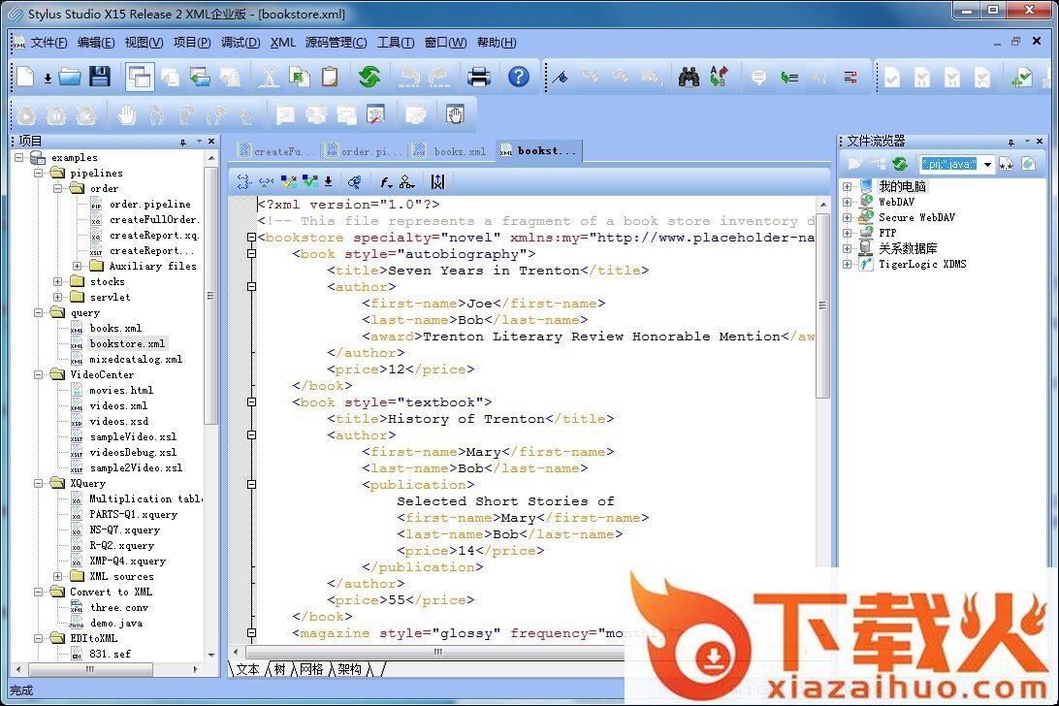Switch to the createFu... editor tab
The width and height of the screenshot is (1059, 706).
(x=277, y=151)
